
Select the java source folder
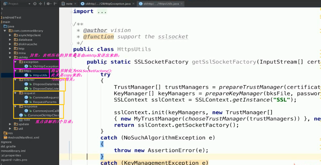9,26
